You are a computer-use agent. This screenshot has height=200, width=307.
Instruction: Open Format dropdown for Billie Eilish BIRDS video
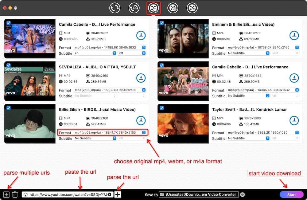(110, 133)
